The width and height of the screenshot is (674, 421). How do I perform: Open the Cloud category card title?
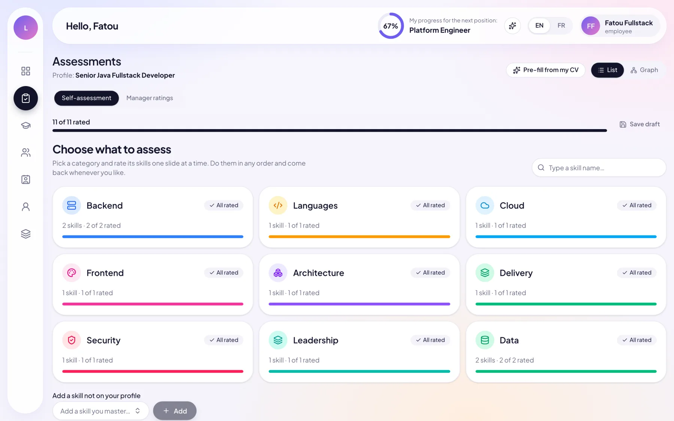[512, 205]
